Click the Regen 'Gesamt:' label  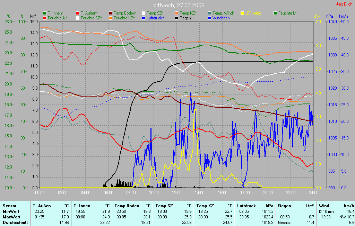(285, 223)
